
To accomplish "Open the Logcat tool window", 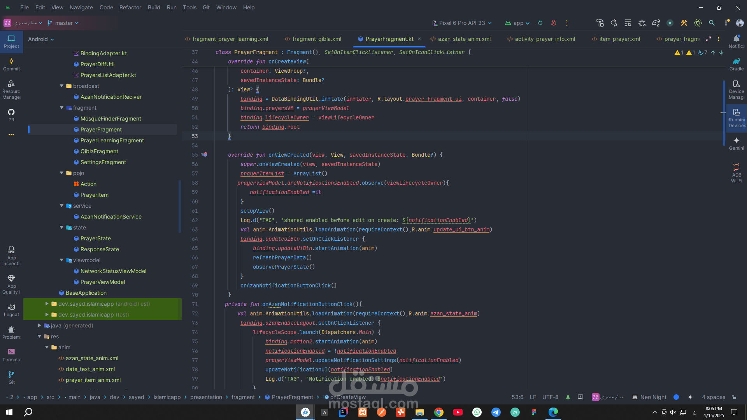I will tap(11, 310).
